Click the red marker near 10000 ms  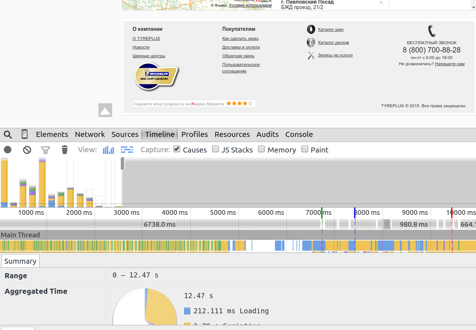click(452, 213)
